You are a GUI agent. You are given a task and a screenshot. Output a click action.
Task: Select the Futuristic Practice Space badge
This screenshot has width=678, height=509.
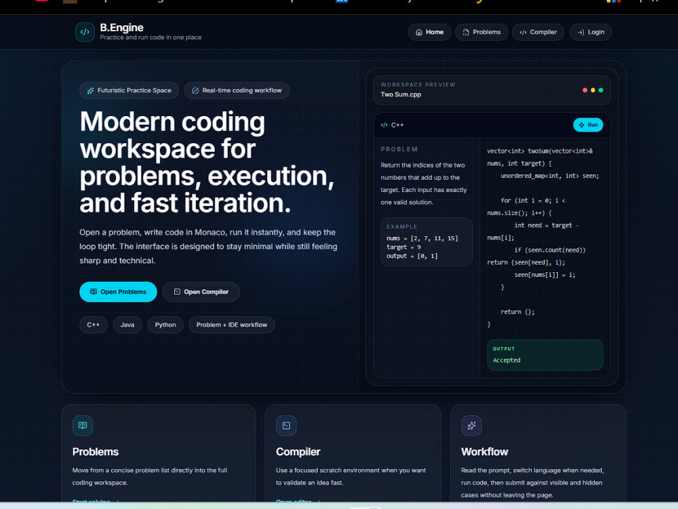click(x=129, y=90)
